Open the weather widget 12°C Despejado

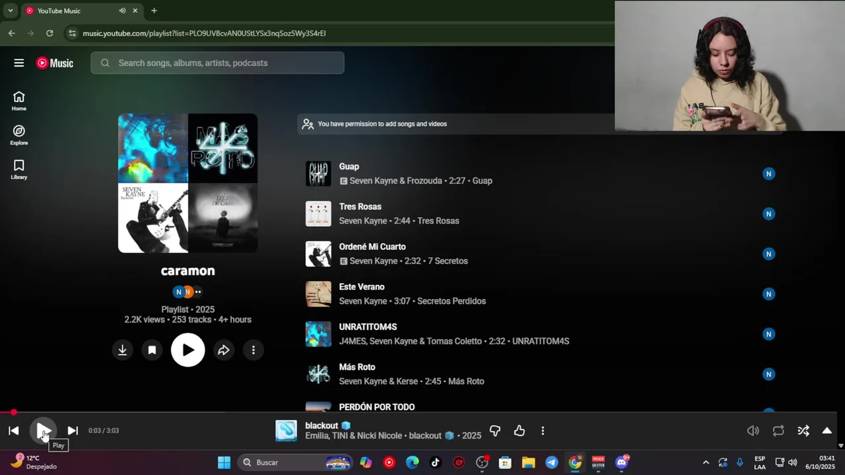[x=34, y=462]
